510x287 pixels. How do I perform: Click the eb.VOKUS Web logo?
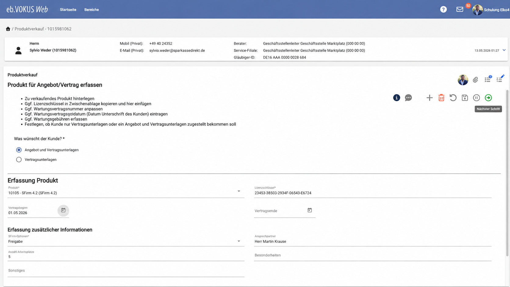coord(27,9)
